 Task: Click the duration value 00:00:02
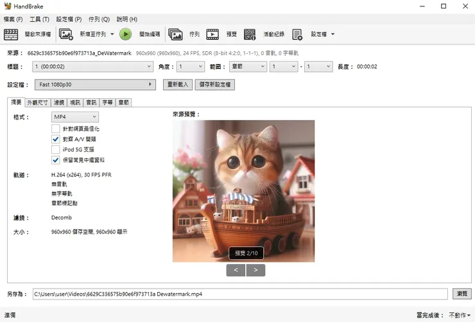[x=367, y=67]
